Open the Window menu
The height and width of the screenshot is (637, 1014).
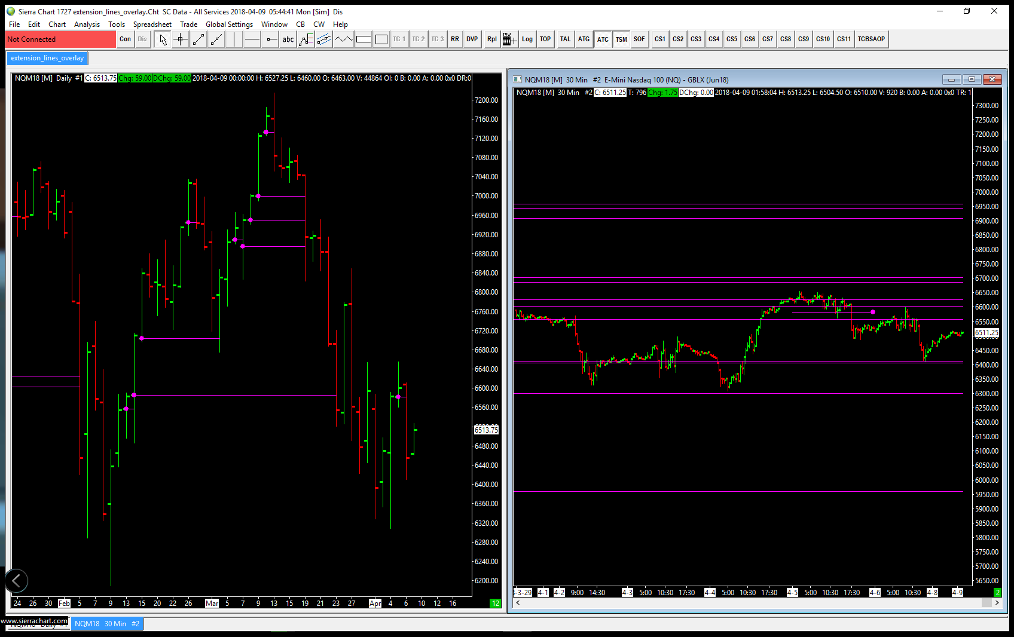(x=274, y=24)
